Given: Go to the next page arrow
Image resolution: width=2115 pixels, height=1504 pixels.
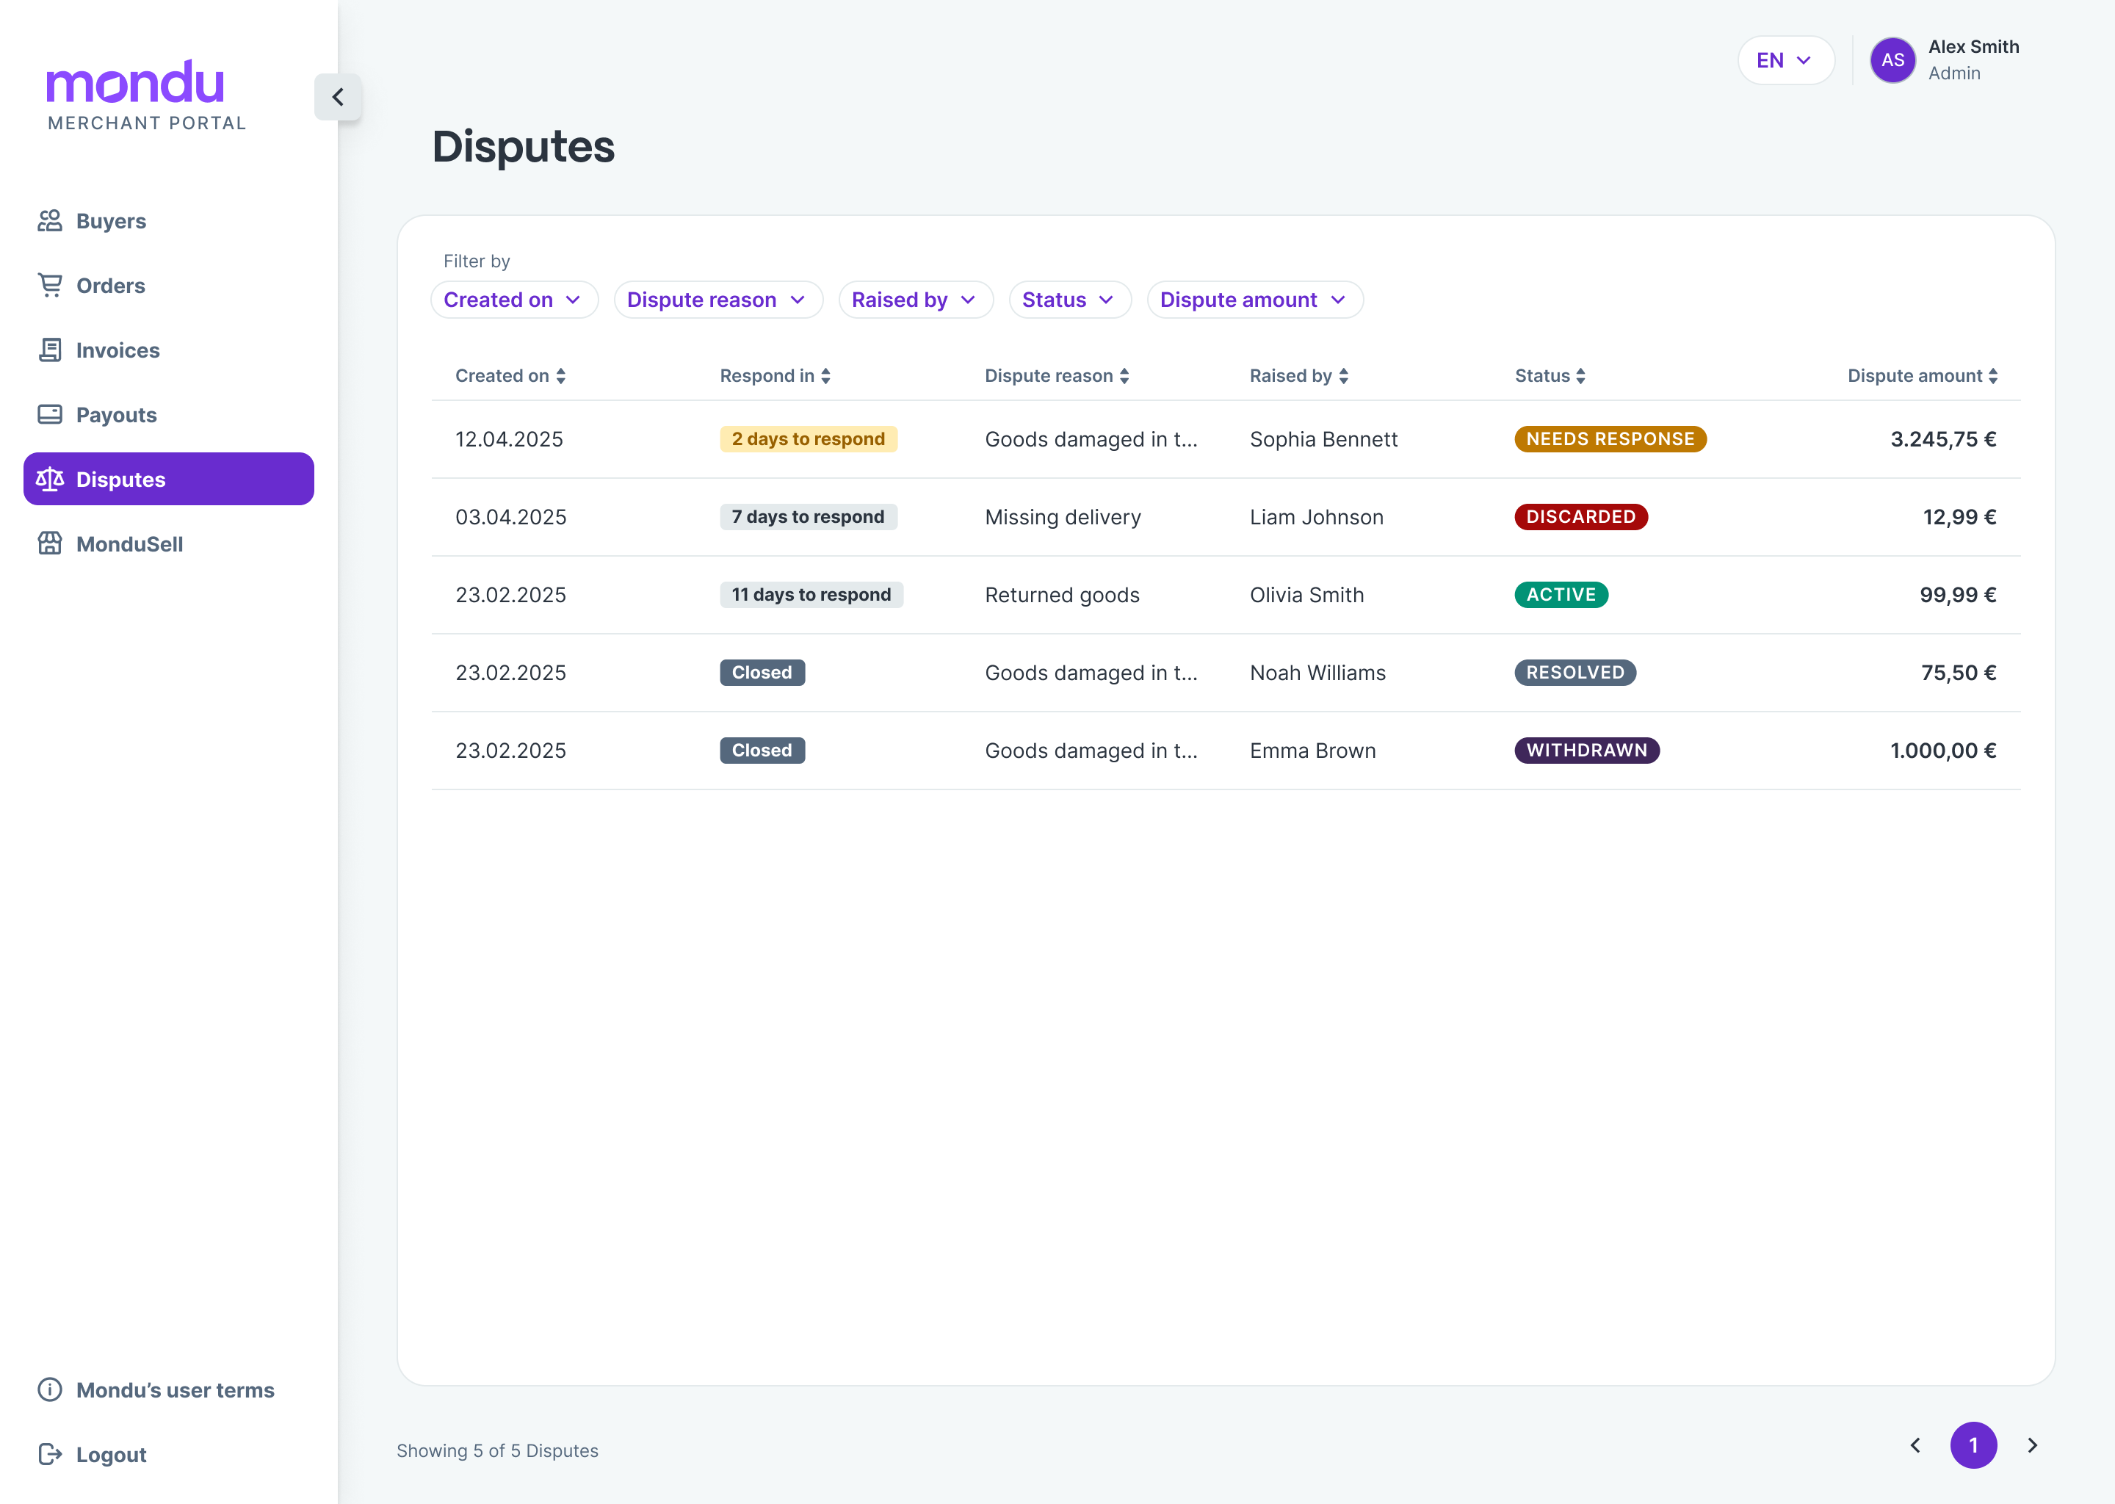Looking at the screenshot, I should click(x=2032, y=1445).
